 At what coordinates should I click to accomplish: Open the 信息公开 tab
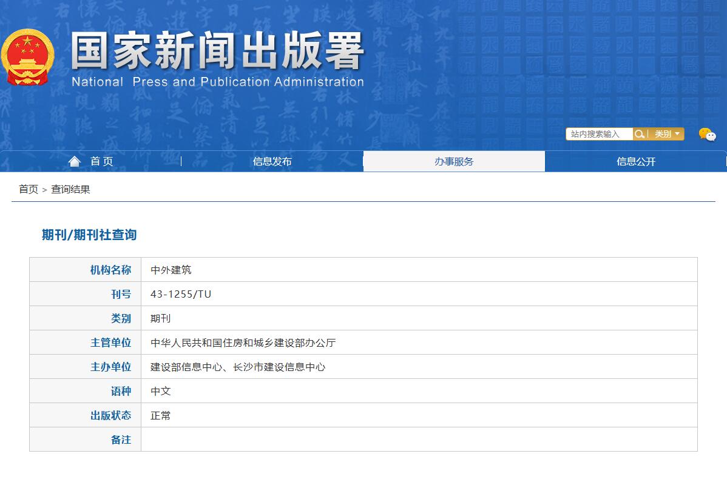[635, 161]
